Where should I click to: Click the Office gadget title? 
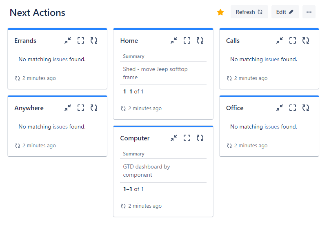tap(235, 108)
